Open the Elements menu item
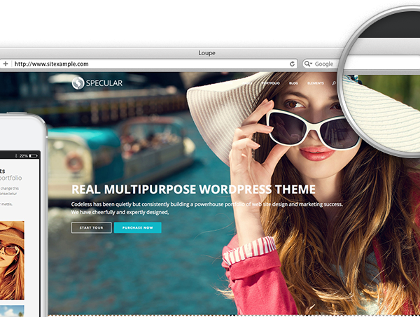The image size is (420, 317). (x=316, y=83)
